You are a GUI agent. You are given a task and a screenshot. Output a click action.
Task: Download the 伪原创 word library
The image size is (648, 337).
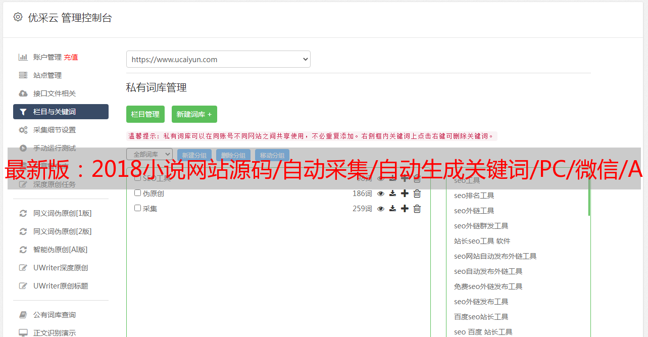point(392,194)
